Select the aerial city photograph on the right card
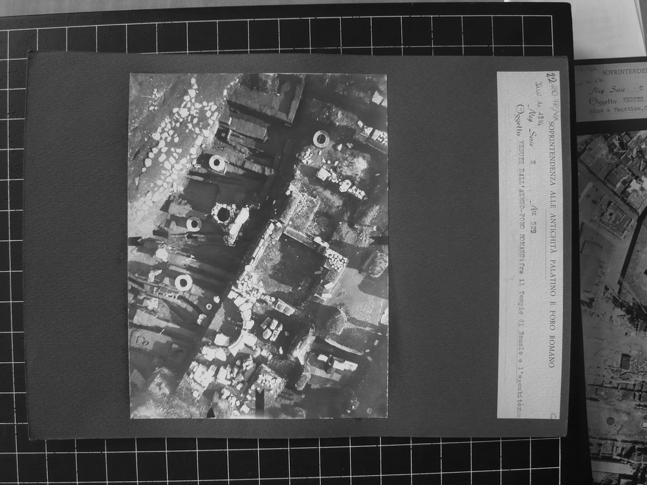 point(612,307)
